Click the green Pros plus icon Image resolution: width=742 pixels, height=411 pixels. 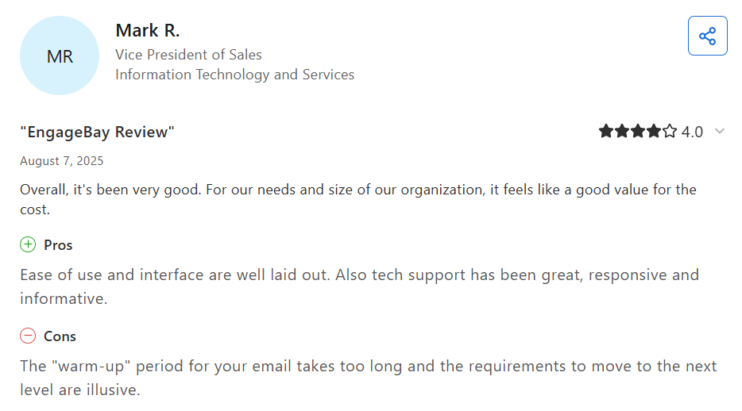[x=28, y=244]
